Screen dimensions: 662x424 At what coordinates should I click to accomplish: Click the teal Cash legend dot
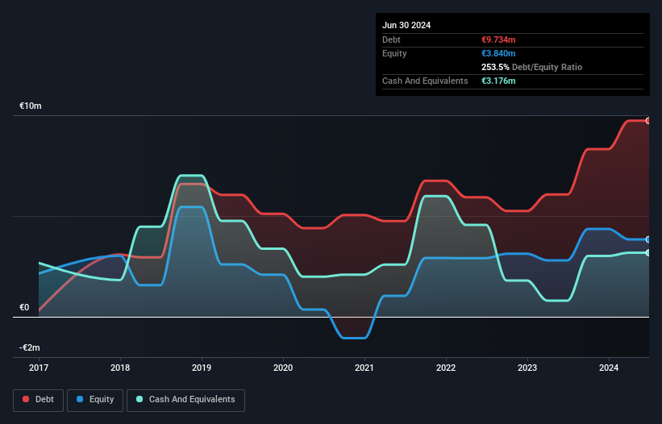[x=139, y=399]
